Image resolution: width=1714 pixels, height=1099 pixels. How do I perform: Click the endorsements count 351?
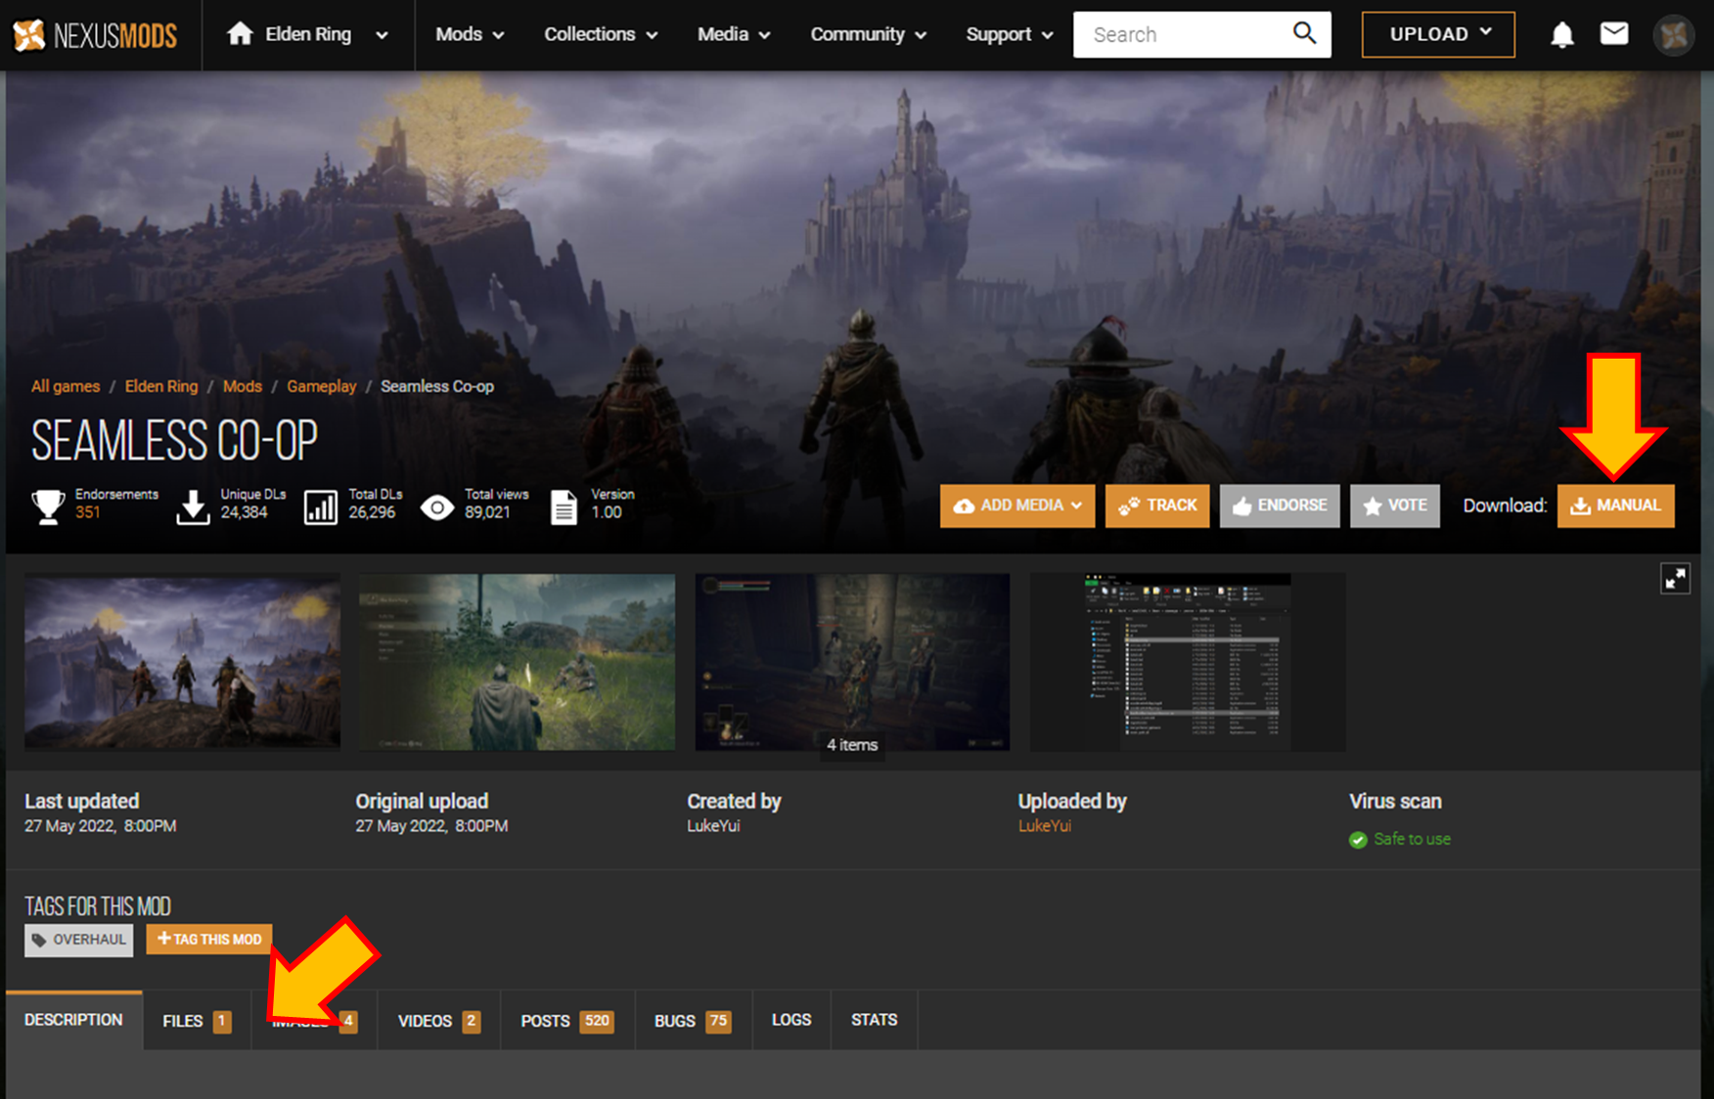[88, 512]
